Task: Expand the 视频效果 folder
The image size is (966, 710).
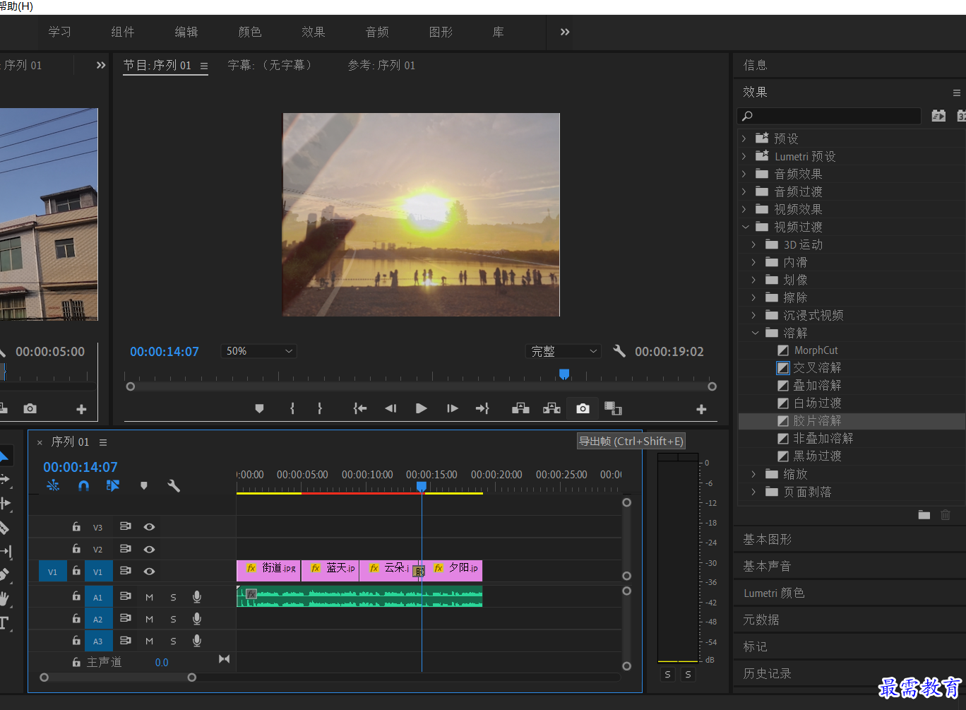Action: pos(744,209)
